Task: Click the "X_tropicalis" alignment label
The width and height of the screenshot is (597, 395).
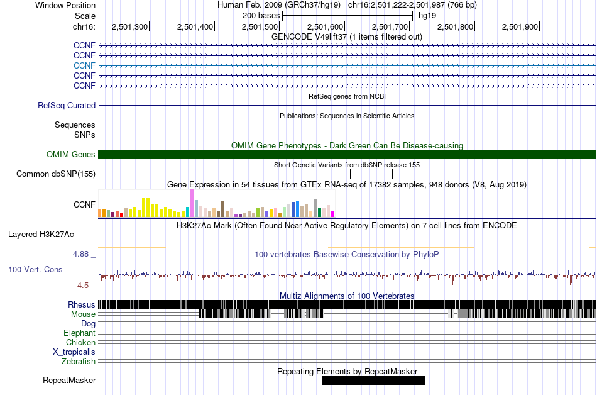Action: coord(74,352)
